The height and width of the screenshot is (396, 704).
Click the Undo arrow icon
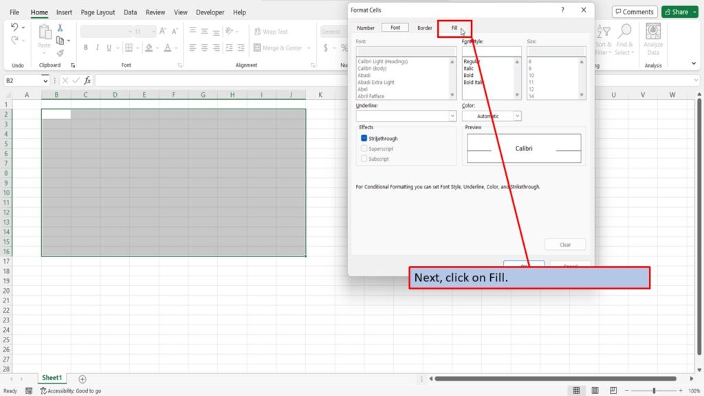click(14, 27)
